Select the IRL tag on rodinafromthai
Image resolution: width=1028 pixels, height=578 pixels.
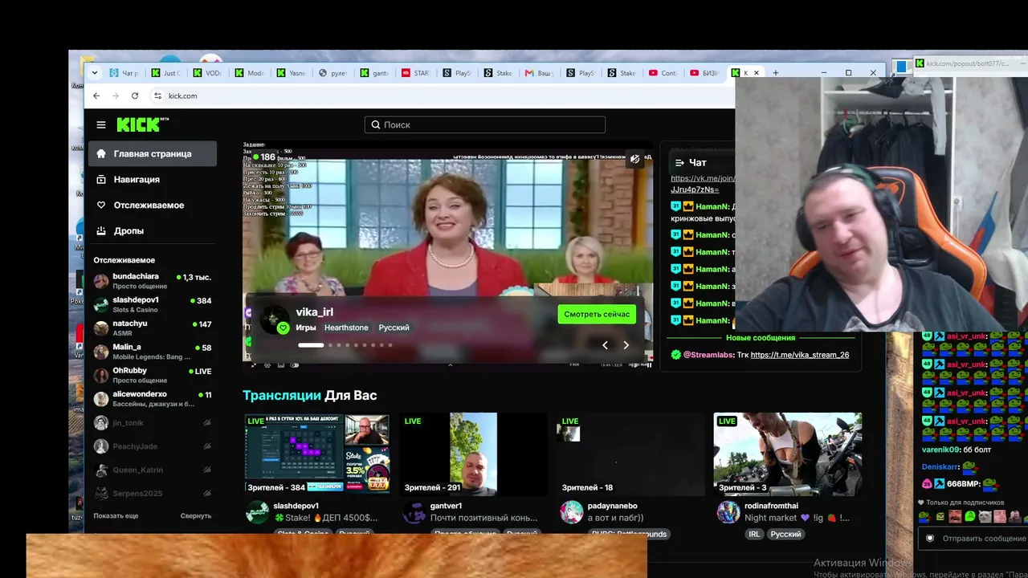pos(754,534)
